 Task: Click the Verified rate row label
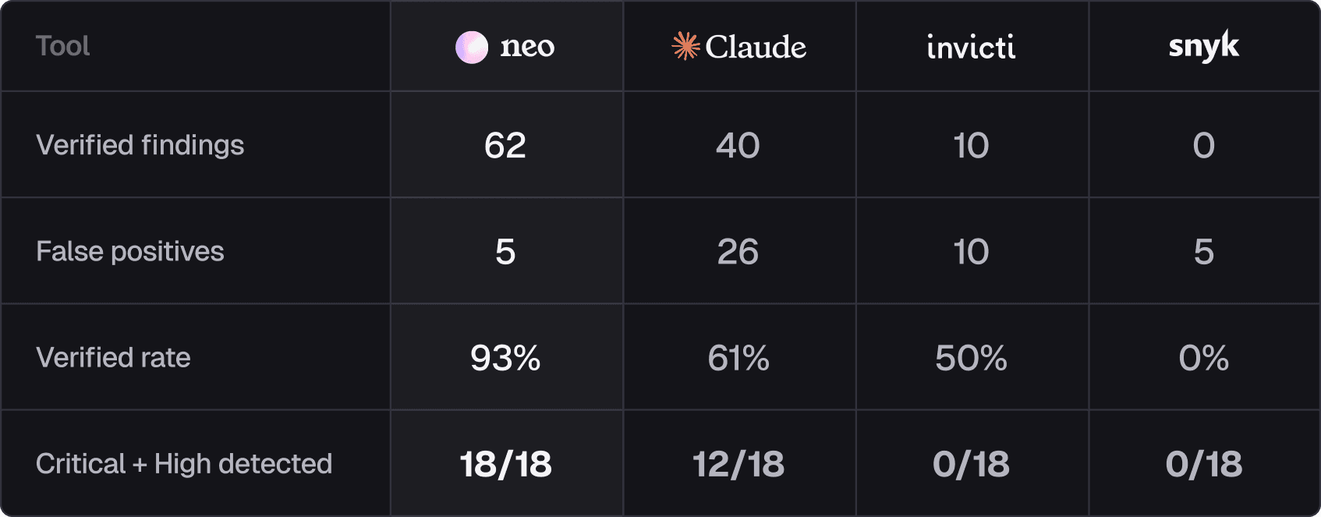coord(113,357)
